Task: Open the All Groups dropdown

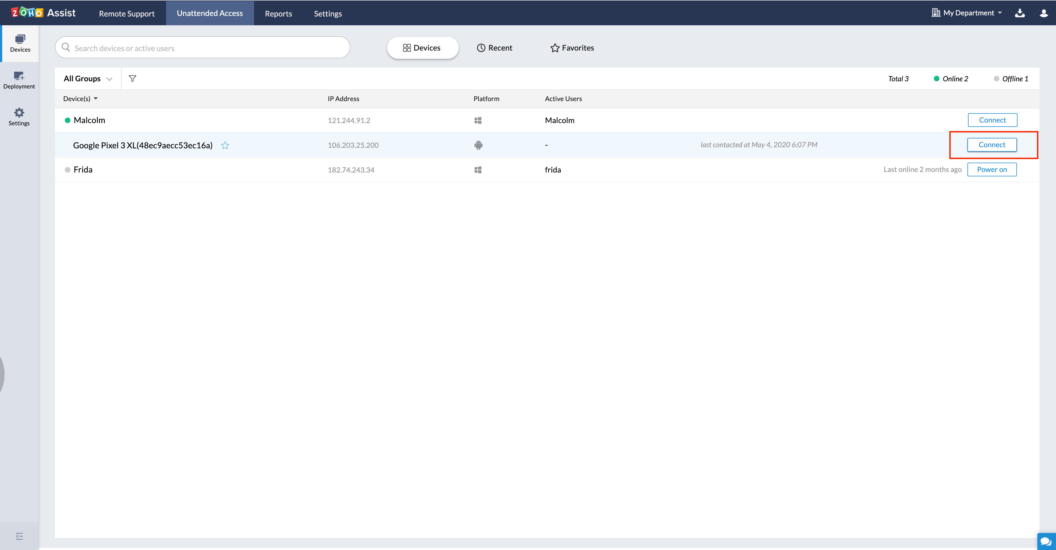Action: 87,78
